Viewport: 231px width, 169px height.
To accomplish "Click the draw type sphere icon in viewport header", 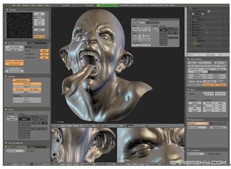I will (x=100, y=126).
